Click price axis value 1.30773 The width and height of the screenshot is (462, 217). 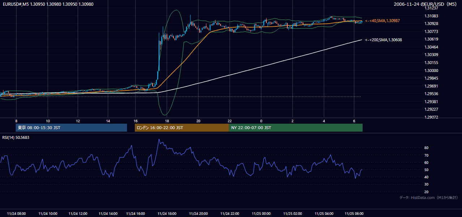[x=432, y=31]
